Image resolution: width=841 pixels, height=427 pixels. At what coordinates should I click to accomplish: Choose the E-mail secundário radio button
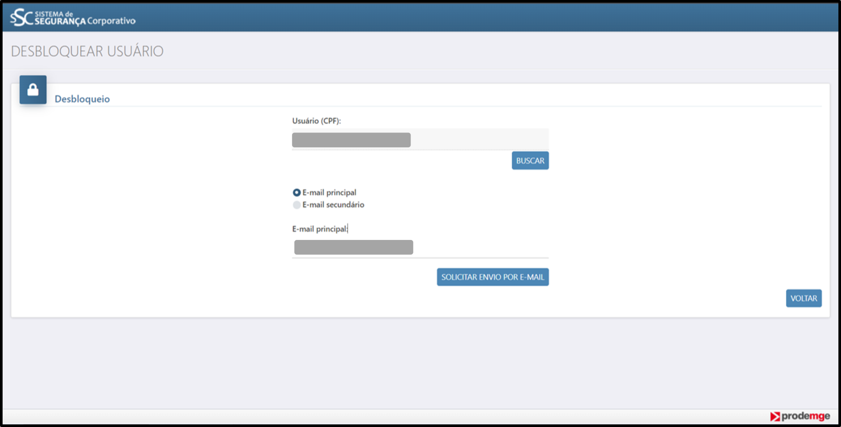296,205
